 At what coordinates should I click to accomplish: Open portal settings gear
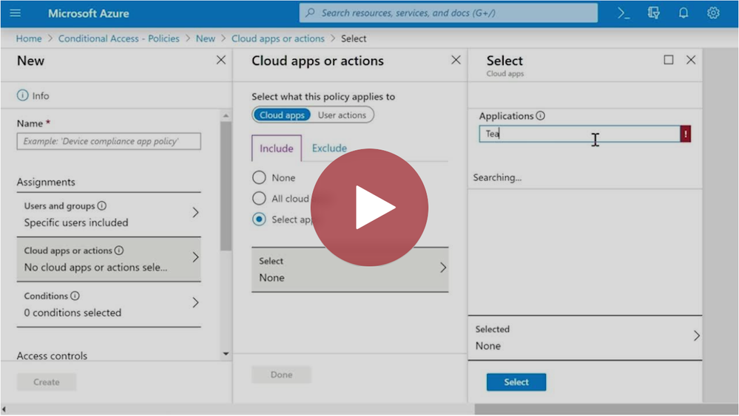(713, 13)
